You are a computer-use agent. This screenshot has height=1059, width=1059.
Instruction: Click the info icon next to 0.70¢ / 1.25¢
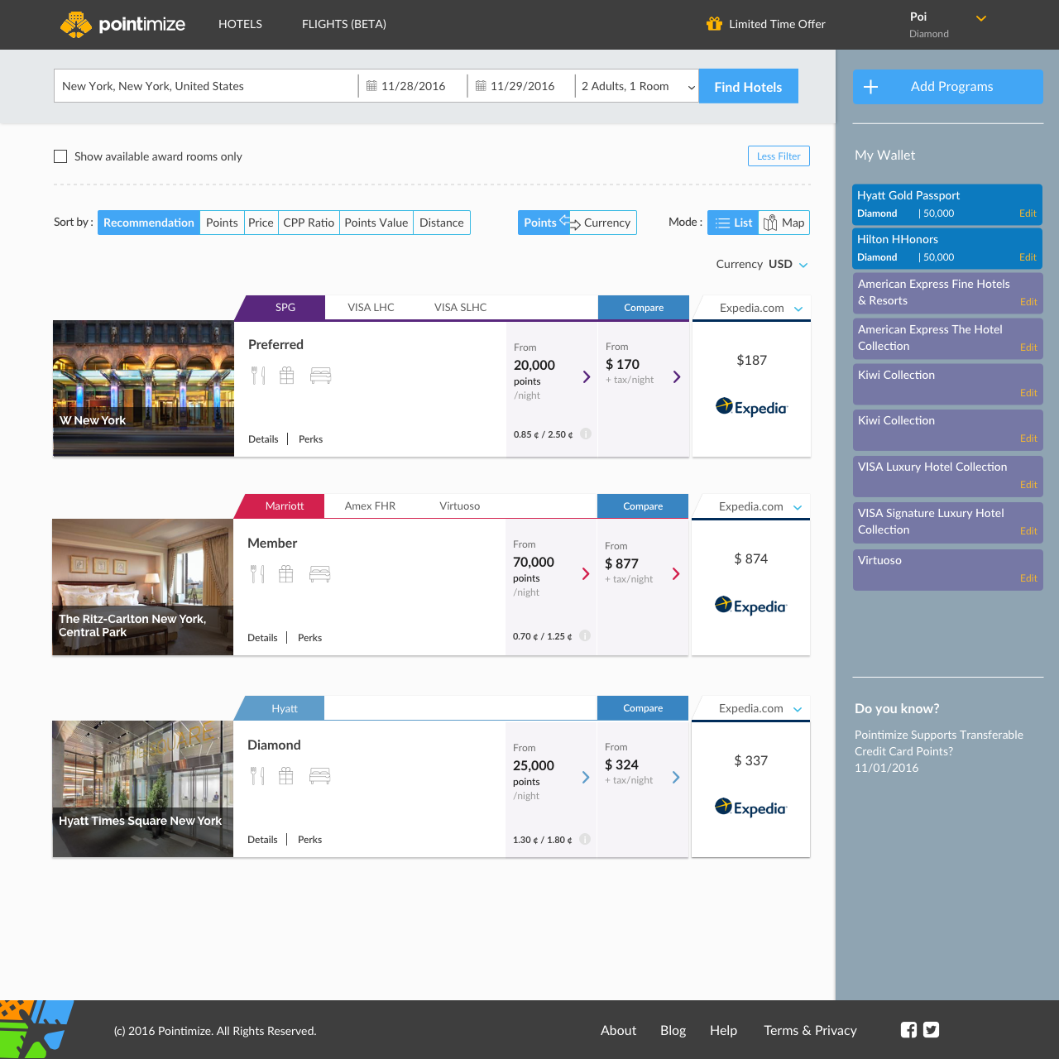585,635
